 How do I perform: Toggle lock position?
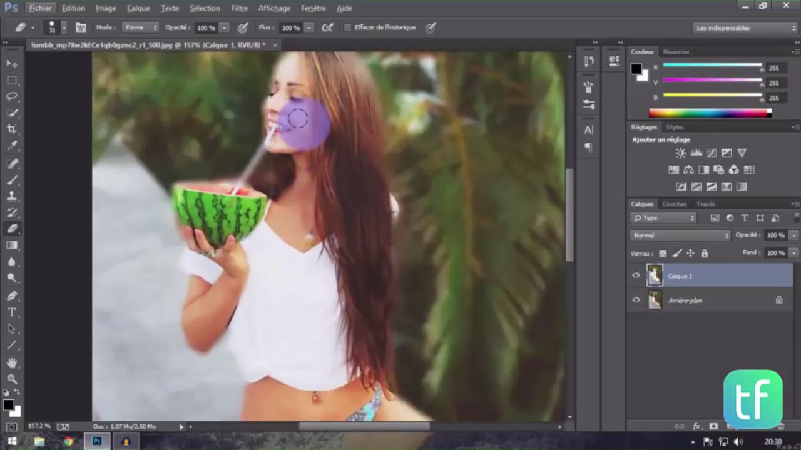(x=690, y=253)
